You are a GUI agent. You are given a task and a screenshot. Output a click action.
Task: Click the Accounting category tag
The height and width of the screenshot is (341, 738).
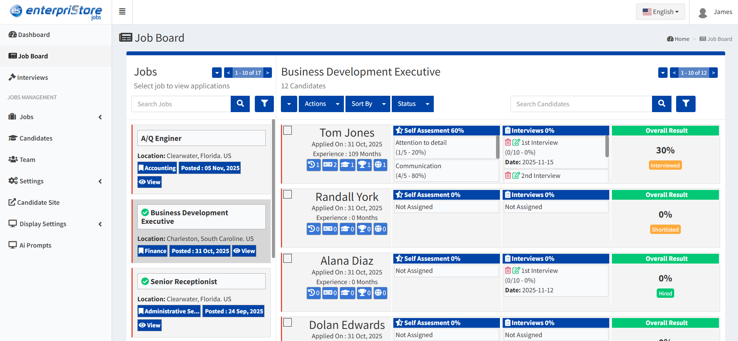click(x=158, y=168)
